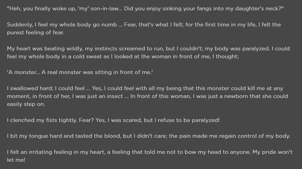The image size is (302, 169).
Task: Click the opening quote line about son-in-law
Action: (145, 9)
